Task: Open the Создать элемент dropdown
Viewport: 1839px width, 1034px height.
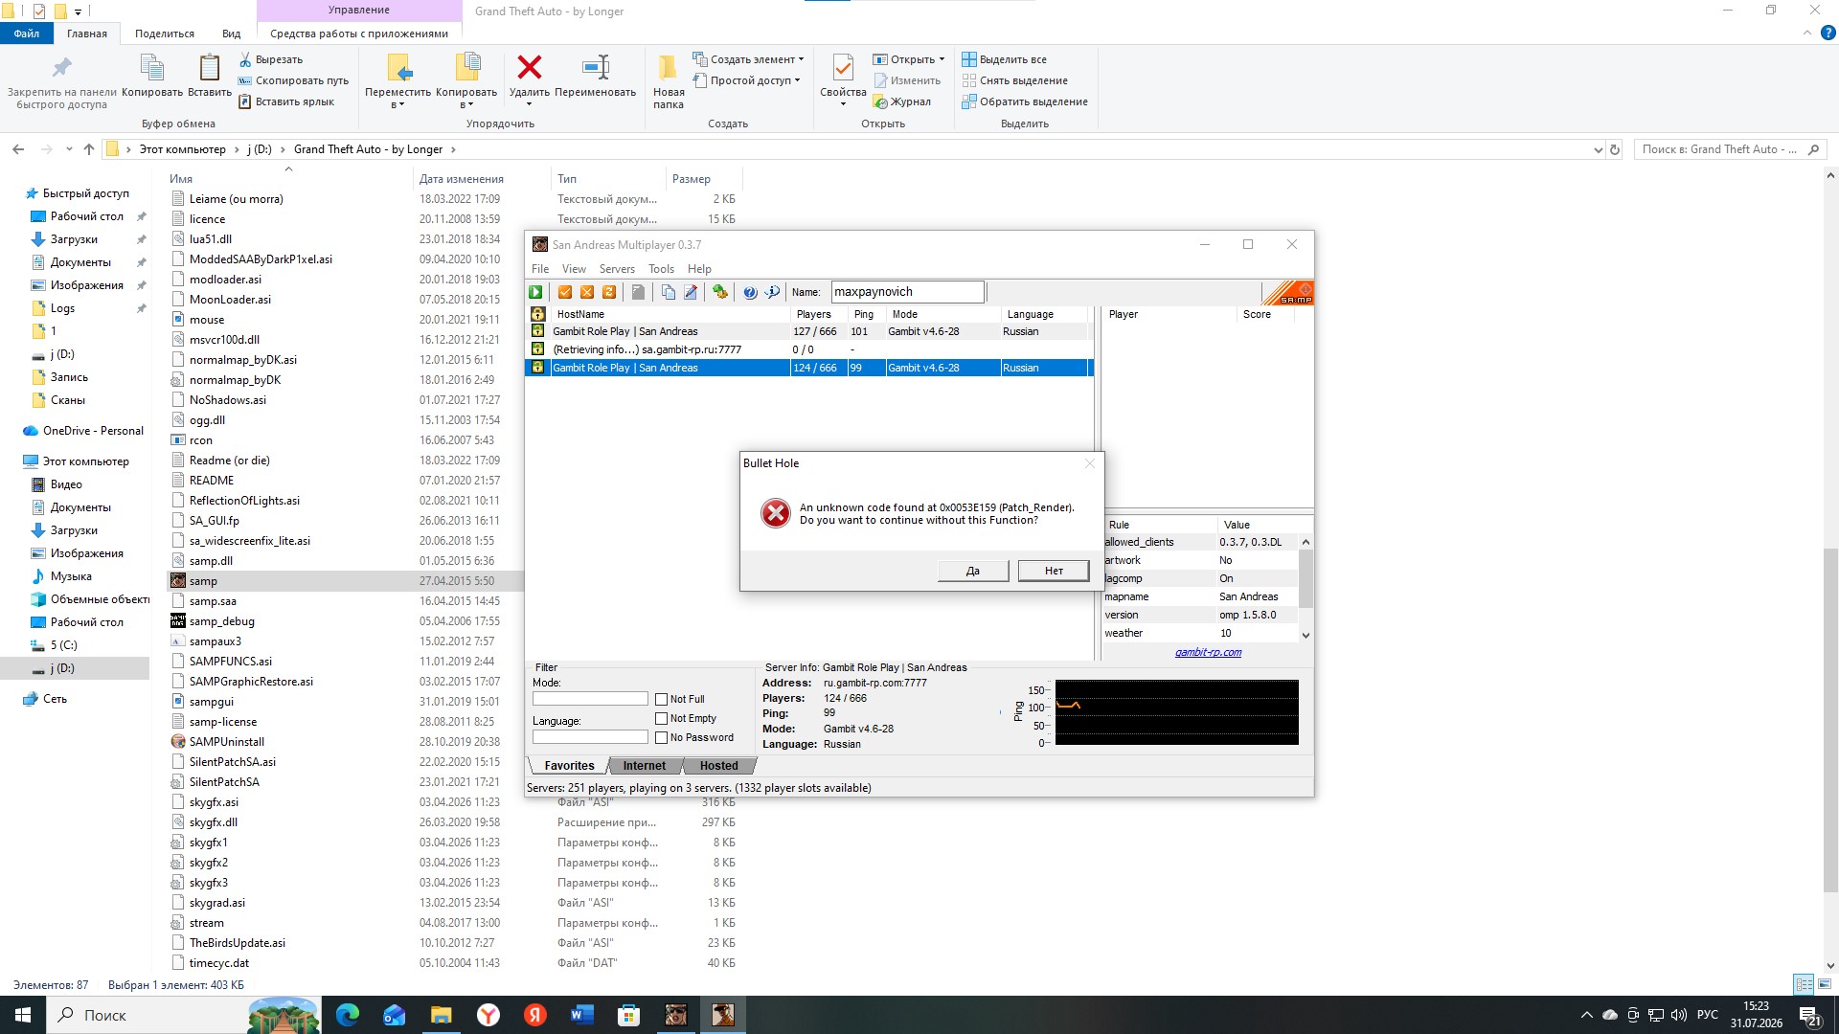Action: point(748,59)
